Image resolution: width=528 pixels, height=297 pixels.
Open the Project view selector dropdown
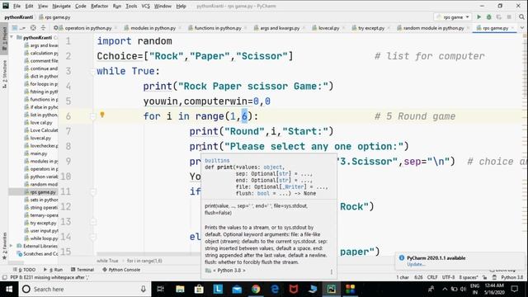coord(18,28)
